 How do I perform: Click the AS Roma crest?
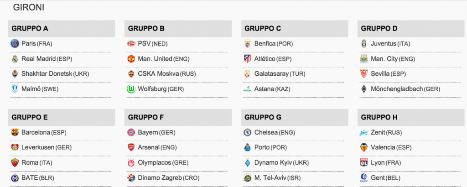(15, 162)
